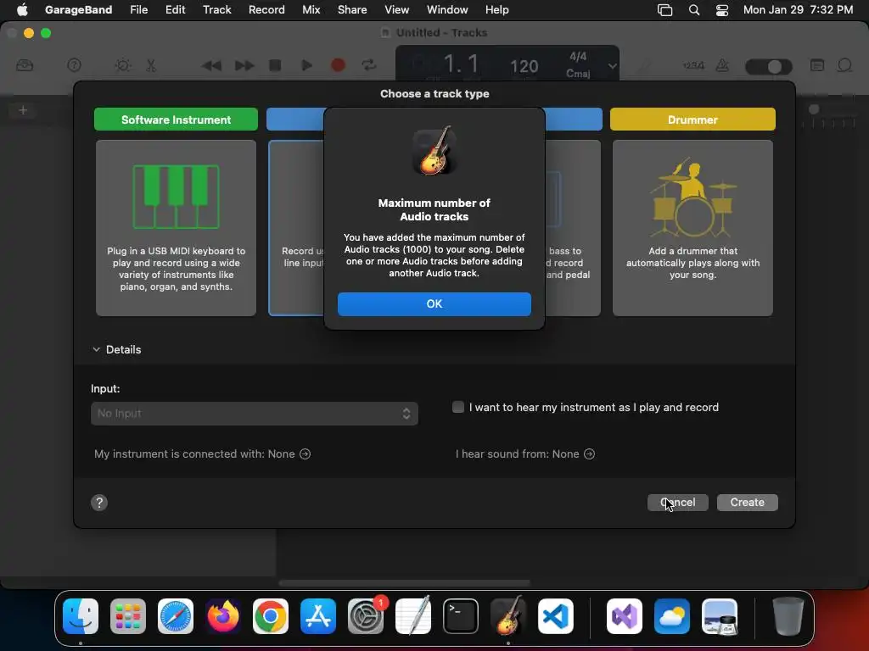Choose the green piano keyboard card
869x651 pixels.
176,227
